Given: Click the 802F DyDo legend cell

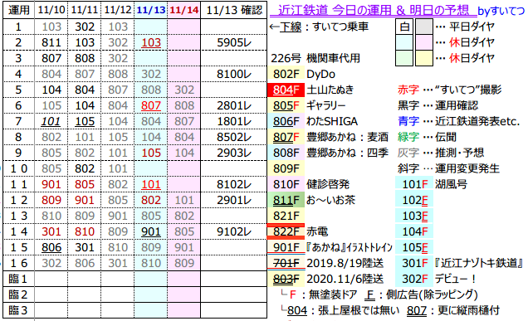Looking at the screenshot, I should point(286,74).
